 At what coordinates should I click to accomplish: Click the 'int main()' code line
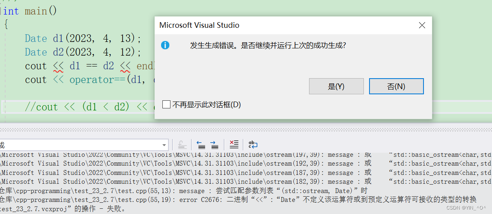(x=30, y=11)
